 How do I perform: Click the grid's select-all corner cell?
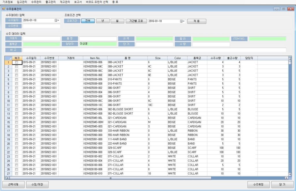pos(9,58)
